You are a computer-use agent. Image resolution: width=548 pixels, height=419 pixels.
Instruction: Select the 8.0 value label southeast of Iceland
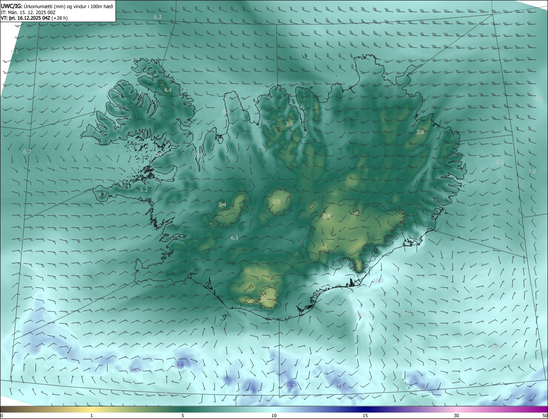click(x=406, y=313)
